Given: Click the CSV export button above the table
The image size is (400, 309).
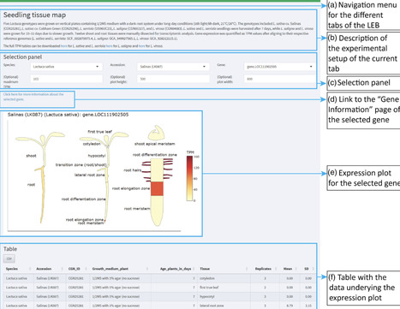Looking at the screenshot, I should [9, 258].
